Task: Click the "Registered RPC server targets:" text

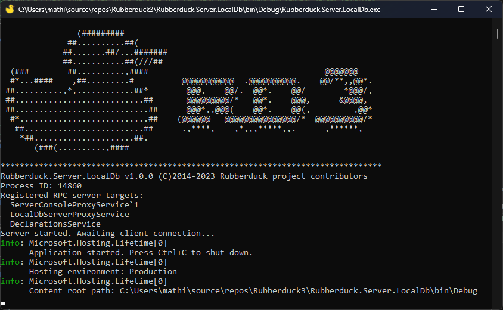Action: point(72,195)
